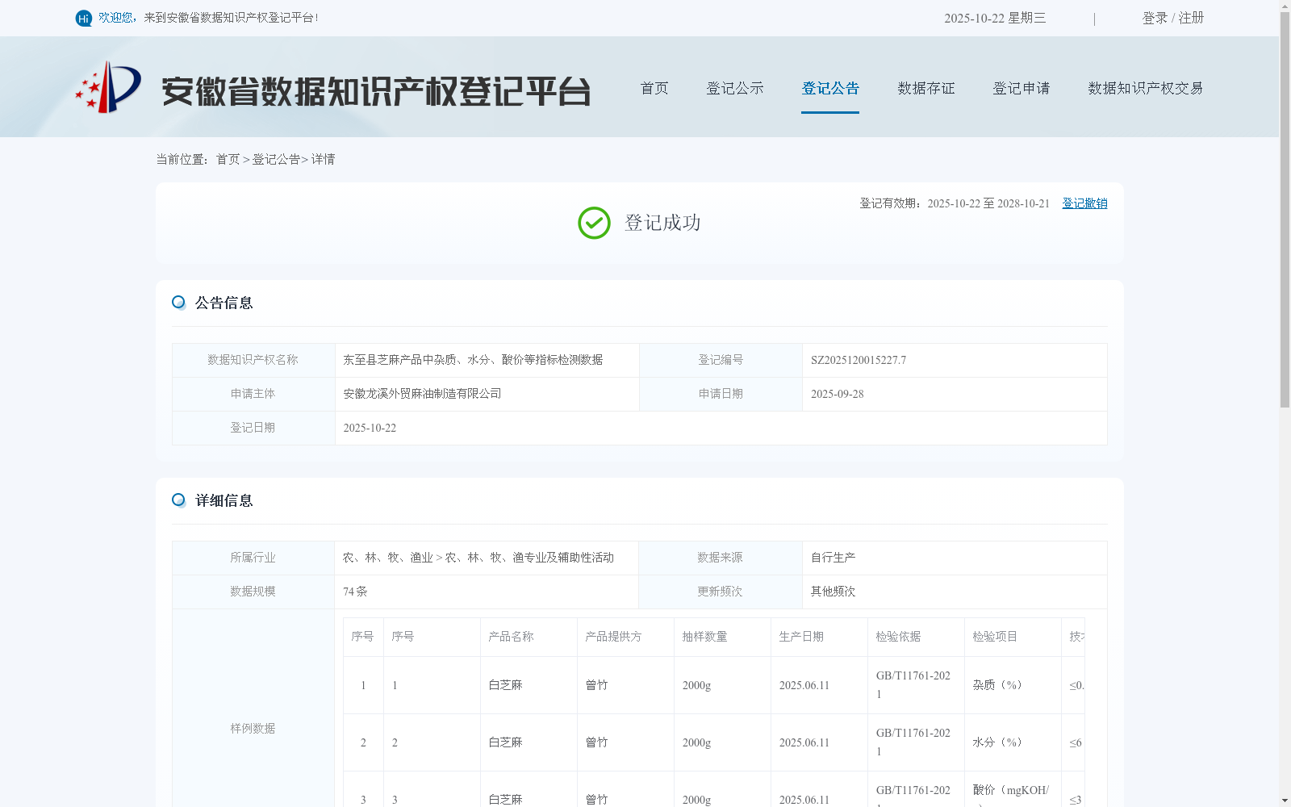
Task: Open the 登记公告 navigation tab
Action: click(830, 88)
